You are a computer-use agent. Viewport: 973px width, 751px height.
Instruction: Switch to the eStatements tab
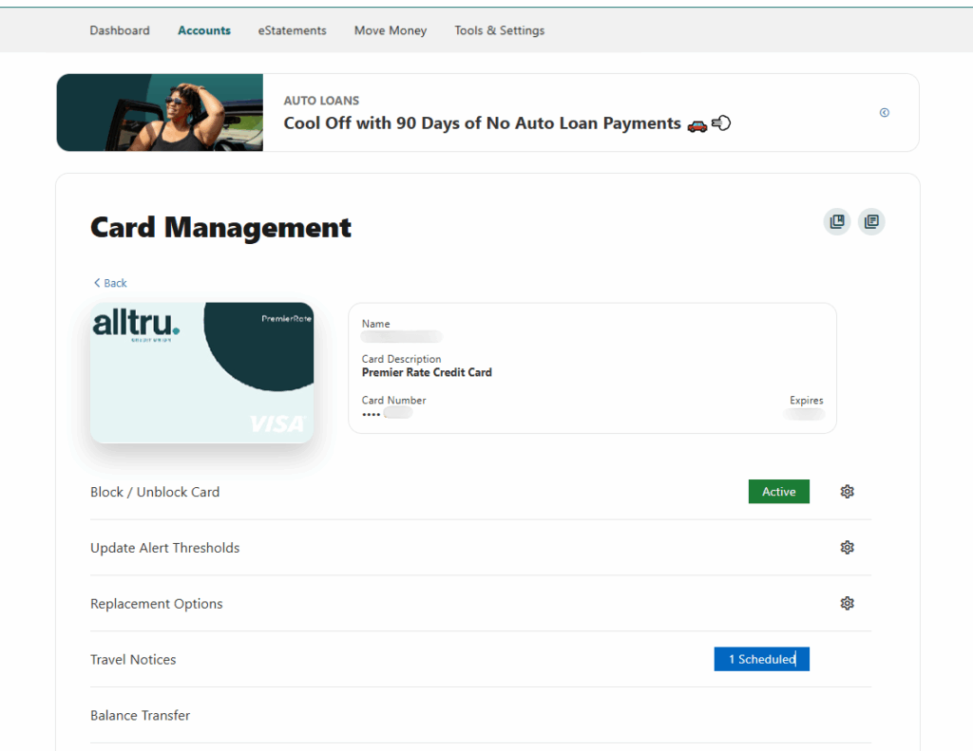point(292,30)
